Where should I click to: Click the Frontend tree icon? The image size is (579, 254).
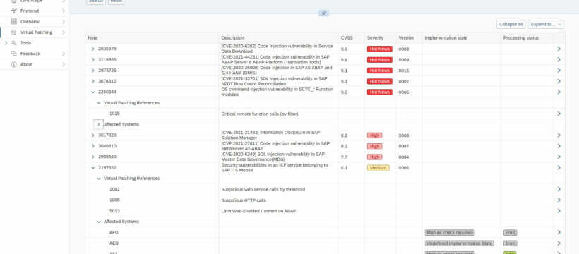tap(14, 11)
